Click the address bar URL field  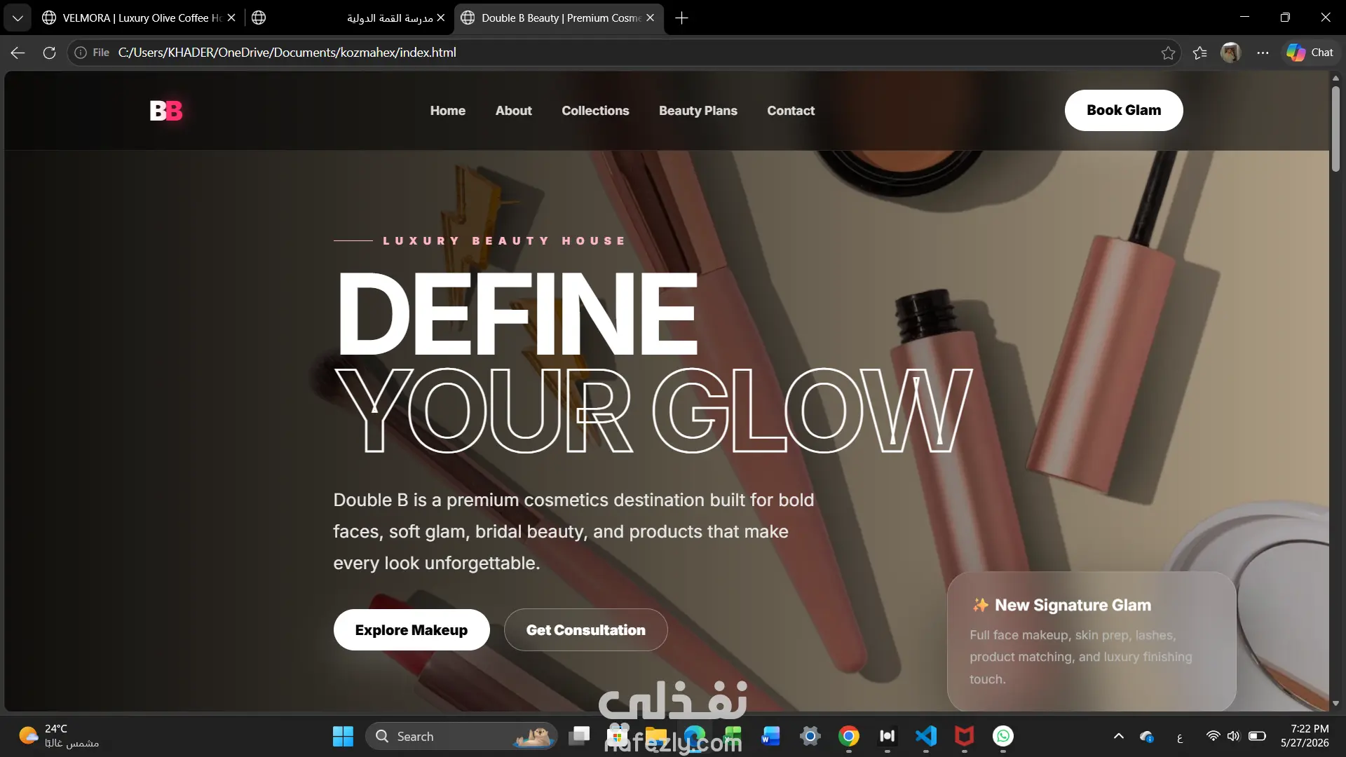pos(624,53)
